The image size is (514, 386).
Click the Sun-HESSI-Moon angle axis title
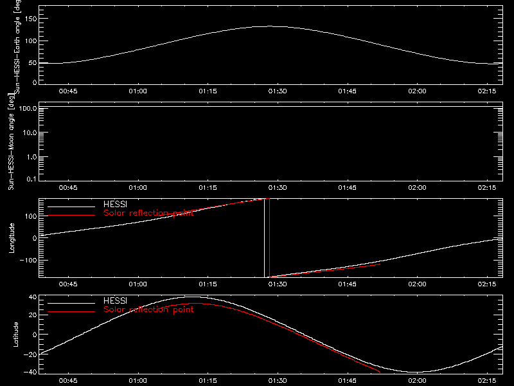pyautogui.click(x=12, y=142)
